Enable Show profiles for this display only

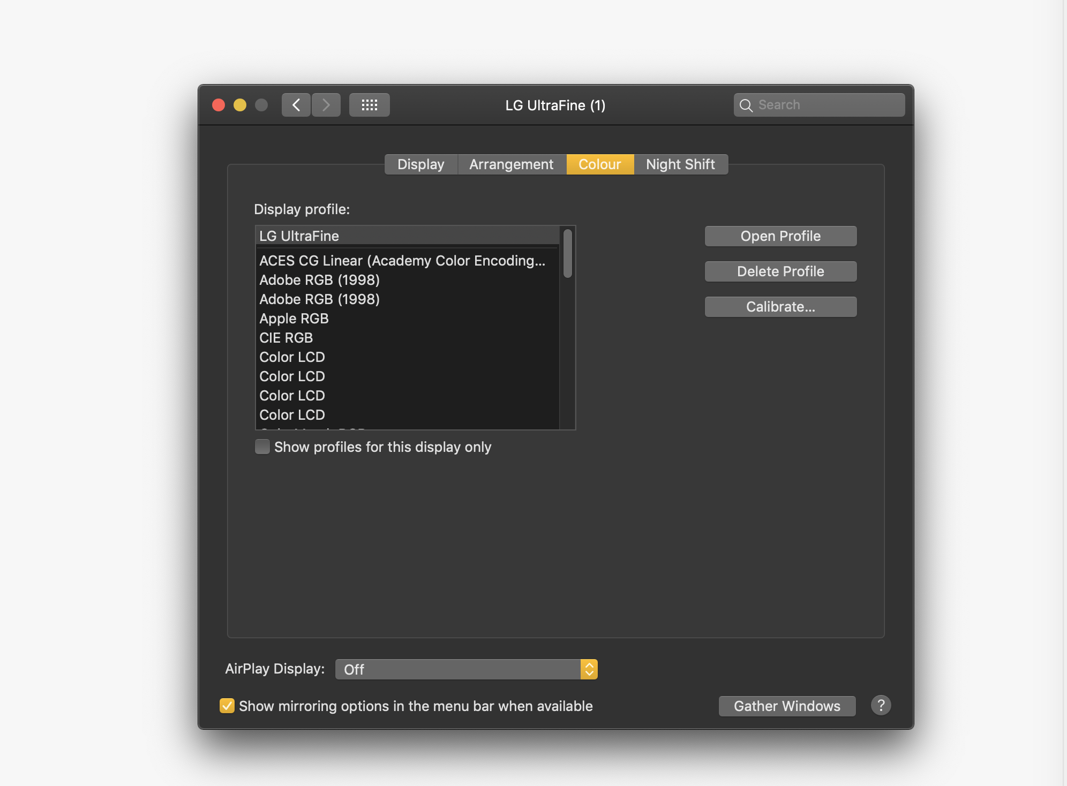(x=262, y=447)
